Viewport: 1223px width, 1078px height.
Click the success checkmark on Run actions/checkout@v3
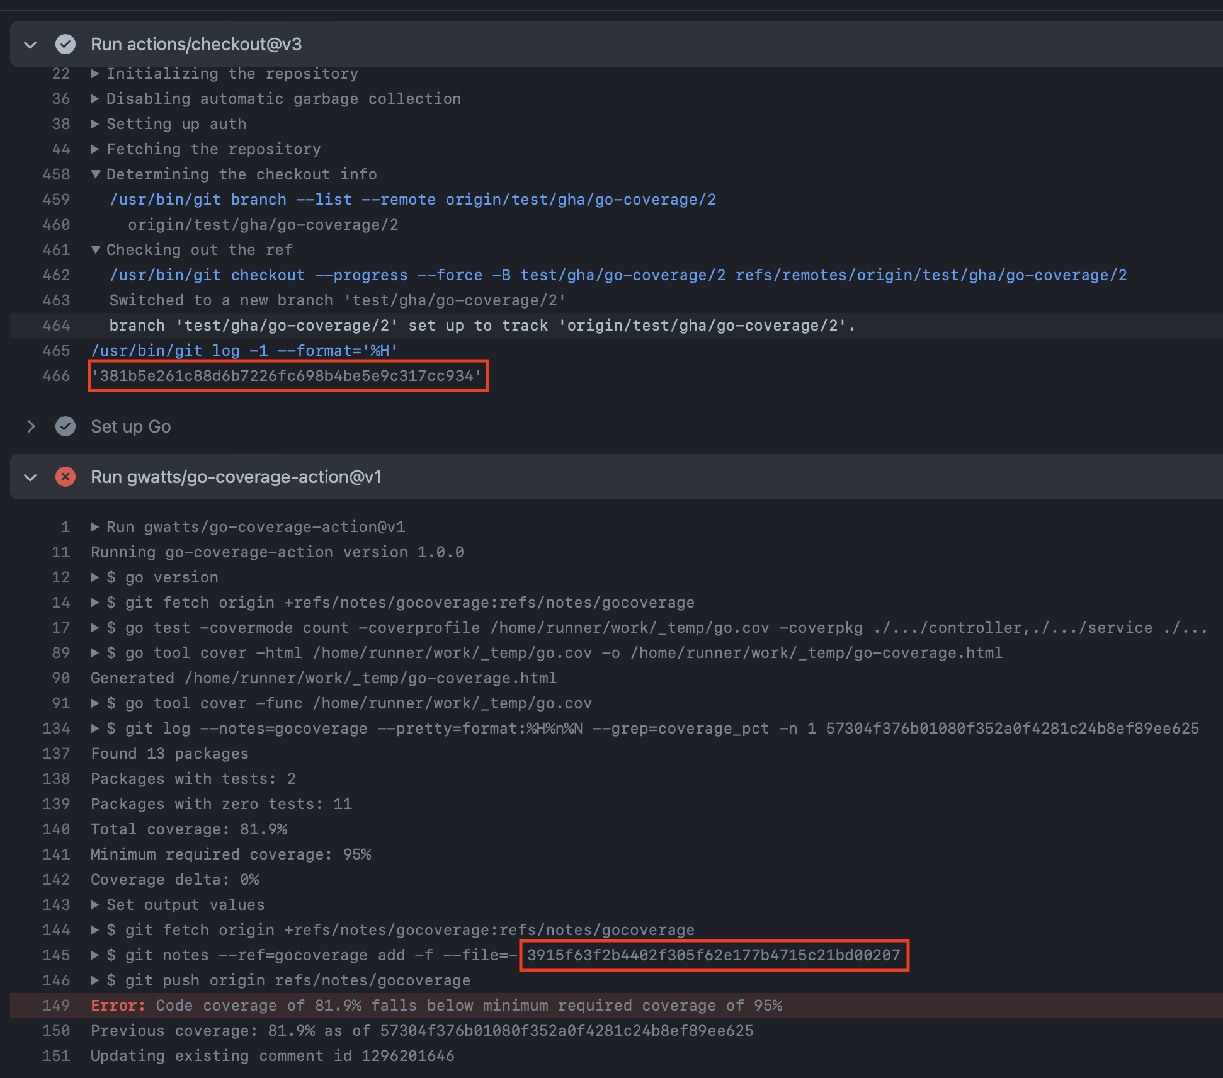click(x=65, y=44)
